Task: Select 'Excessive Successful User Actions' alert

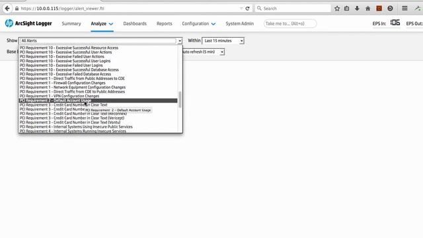Action: tap(98, 52)
